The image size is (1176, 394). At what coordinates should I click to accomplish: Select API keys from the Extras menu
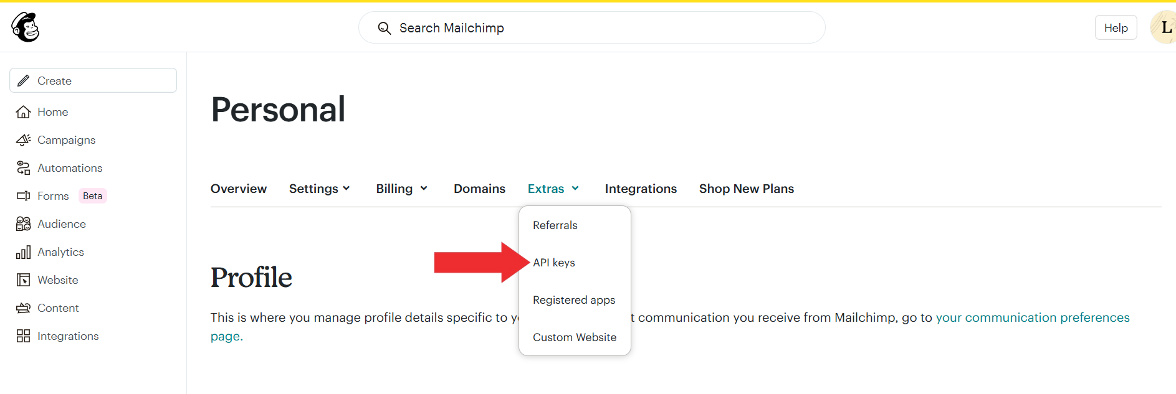[554, 263]
